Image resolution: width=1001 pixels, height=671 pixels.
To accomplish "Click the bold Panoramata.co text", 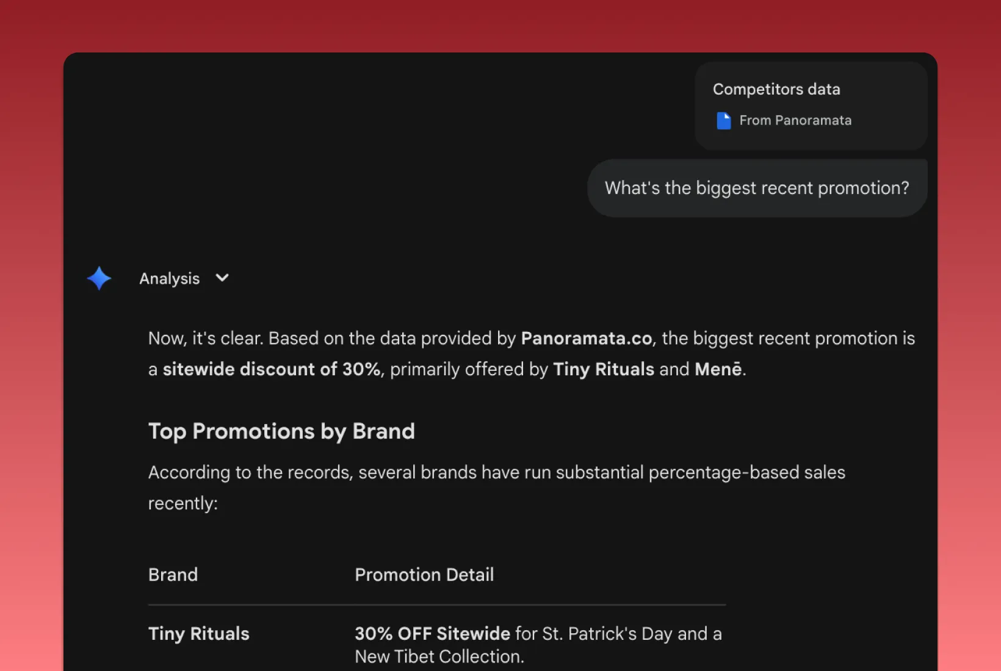I will click(x=587, y=339).
